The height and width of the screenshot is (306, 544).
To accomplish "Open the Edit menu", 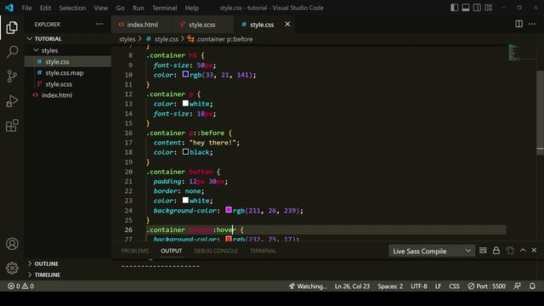I will point(45,8).
